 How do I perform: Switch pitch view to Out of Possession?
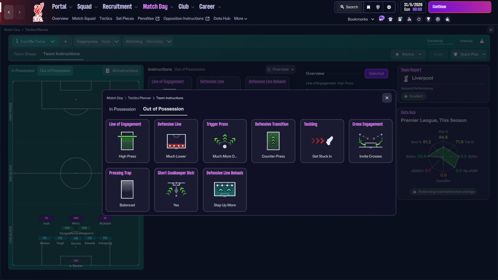tap(55, 71)
